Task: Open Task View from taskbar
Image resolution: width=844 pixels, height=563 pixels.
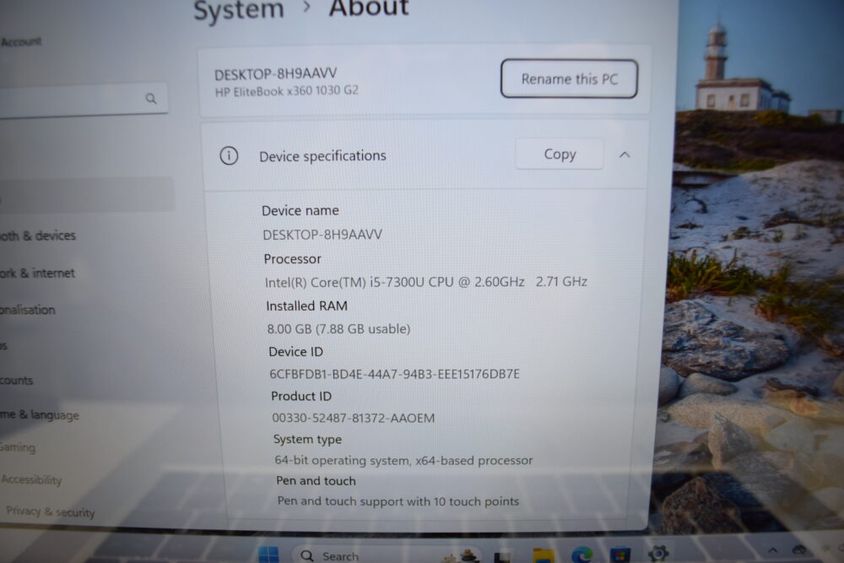Action: (x=501, y=556)
